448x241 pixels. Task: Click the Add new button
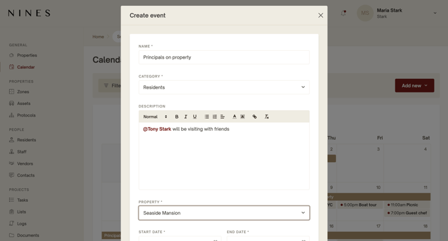point(415,85)
